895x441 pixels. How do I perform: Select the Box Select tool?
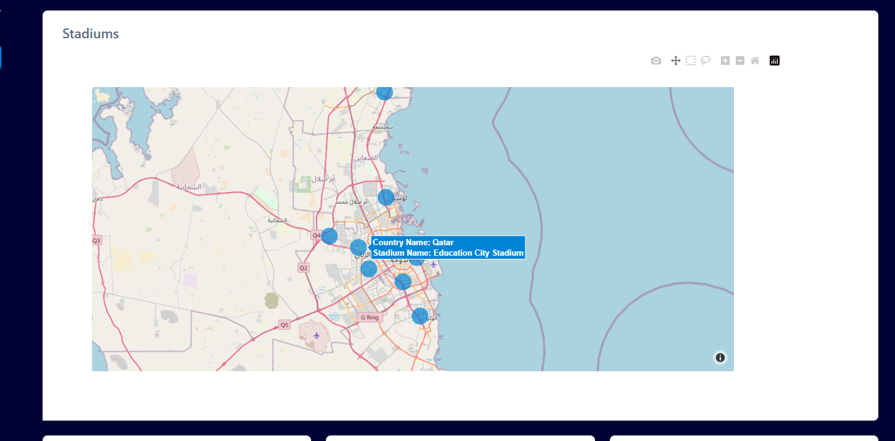691,60
